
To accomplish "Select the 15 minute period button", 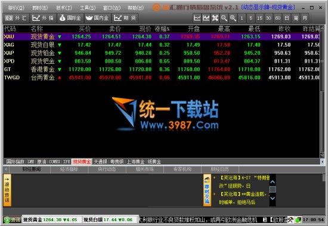I will [259, 18].
